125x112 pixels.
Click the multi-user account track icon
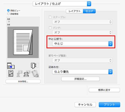[x=27, y=73]
